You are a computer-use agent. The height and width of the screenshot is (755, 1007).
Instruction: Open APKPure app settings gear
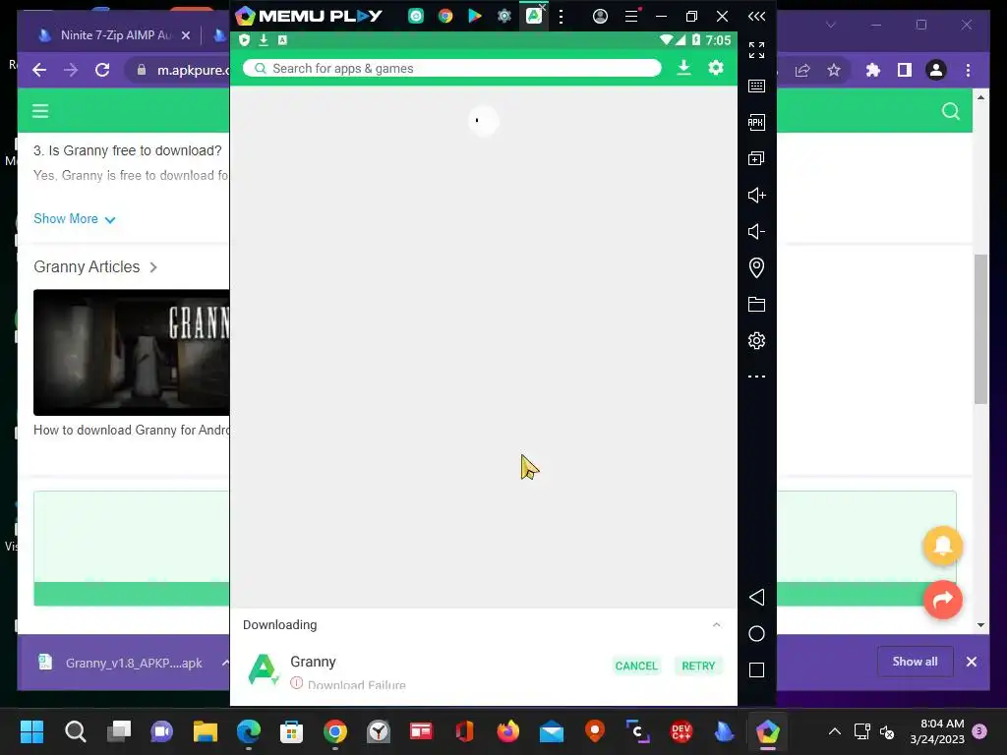click(716, 68)
